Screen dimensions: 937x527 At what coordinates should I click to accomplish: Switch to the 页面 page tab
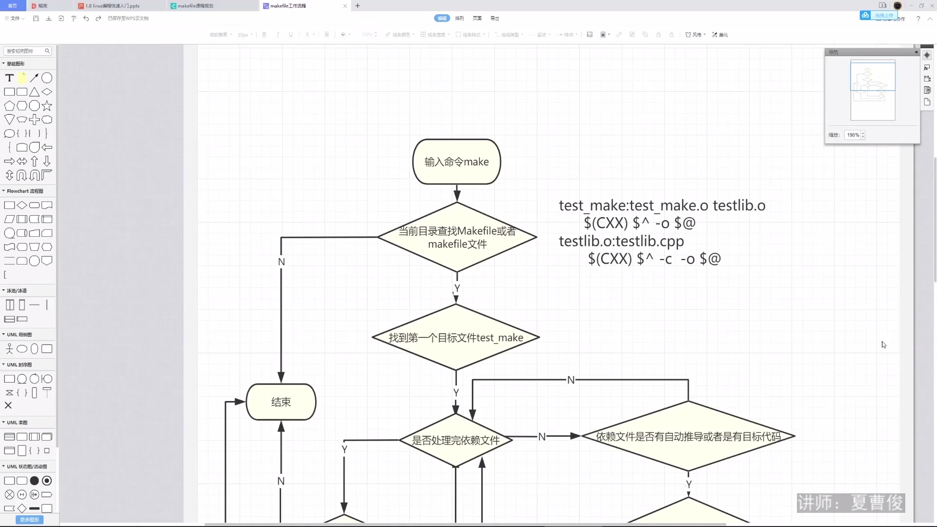(x=477, y=19)
